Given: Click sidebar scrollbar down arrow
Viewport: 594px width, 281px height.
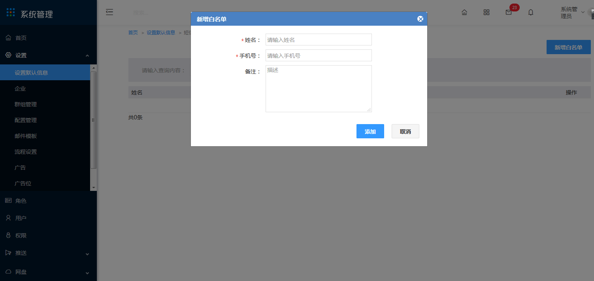Looking at the screenshot, I should (x=94, y=187).
